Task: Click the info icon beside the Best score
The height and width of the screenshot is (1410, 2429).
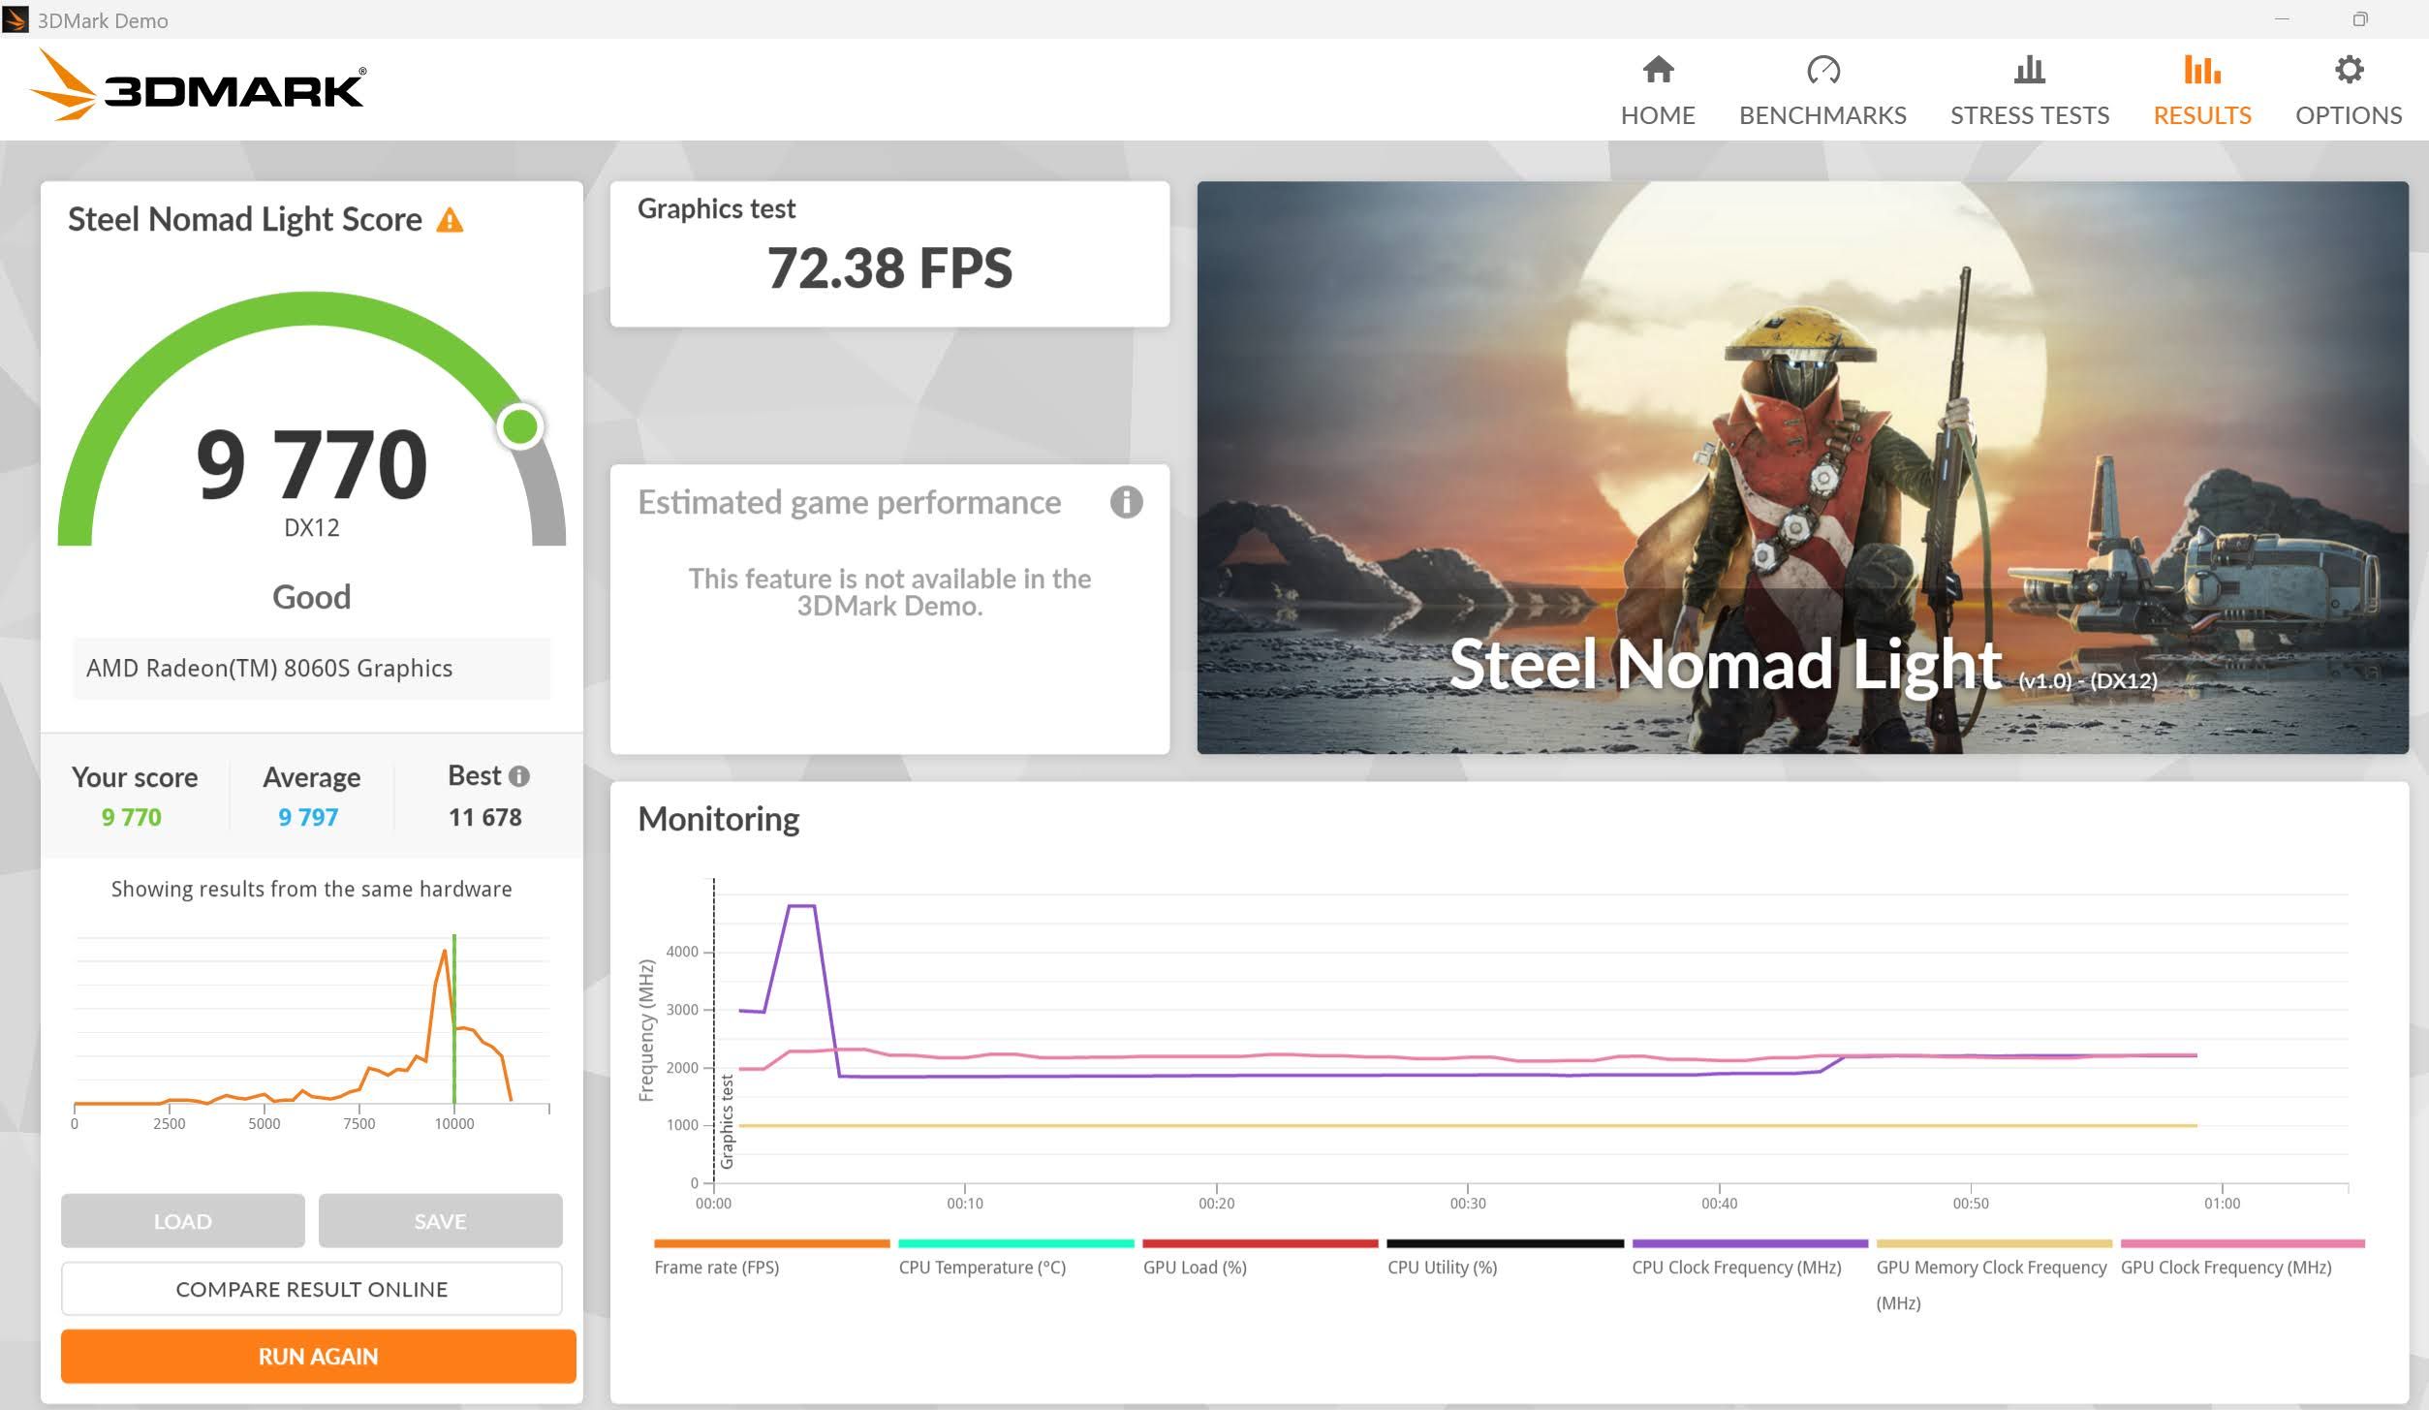Action: [x=520, y=775]
